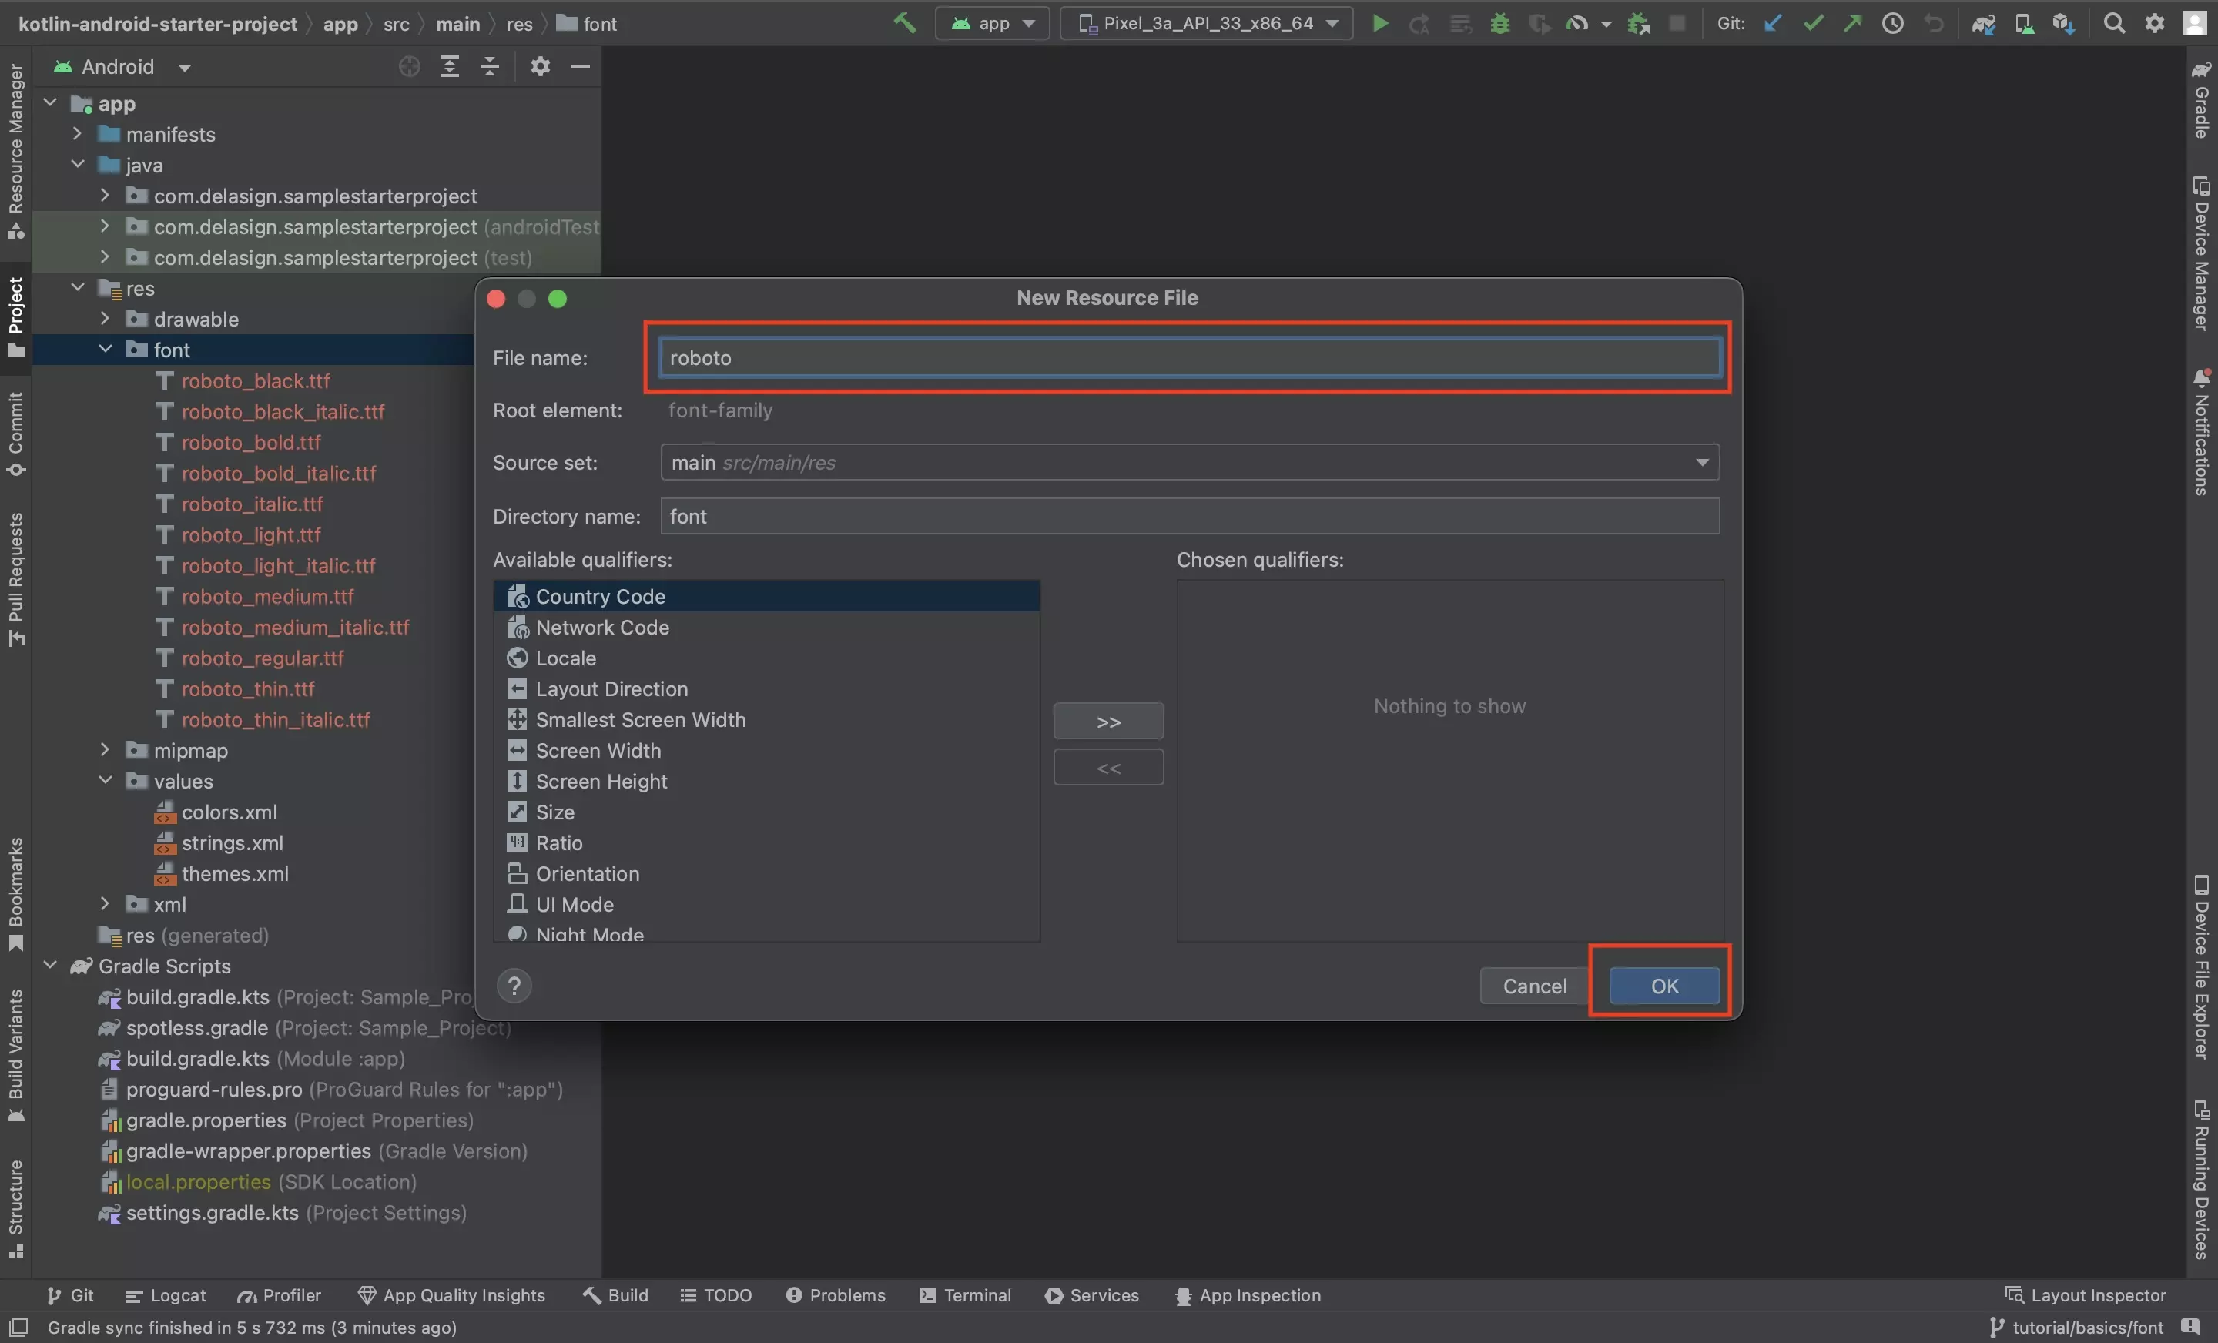2218x1343 pixels.
Task: Click the Directory name input field
Action: pos(1189,516)
